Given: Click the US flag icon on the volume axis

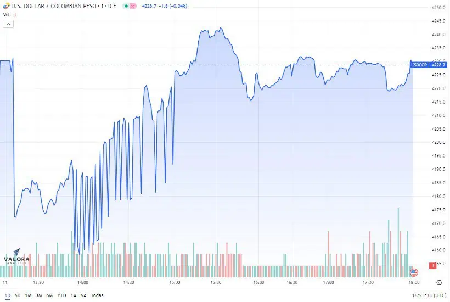Looking at the screenshot, I should tap(414, 272).
